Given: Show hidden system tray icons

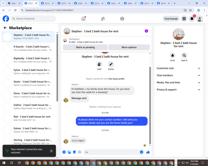Looking at the screenshot, I should (x=179, y=163).
